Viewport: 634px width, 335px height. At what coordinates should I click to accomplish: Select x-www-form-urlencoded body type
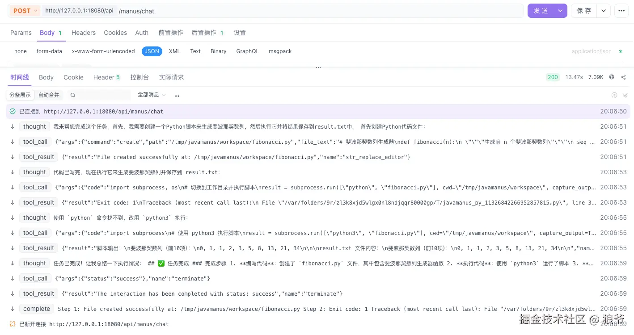pos(103,51)
